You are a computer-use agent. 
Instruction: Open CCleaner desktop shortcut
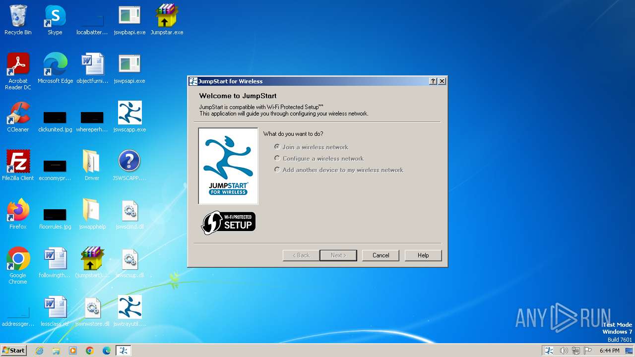18,117
